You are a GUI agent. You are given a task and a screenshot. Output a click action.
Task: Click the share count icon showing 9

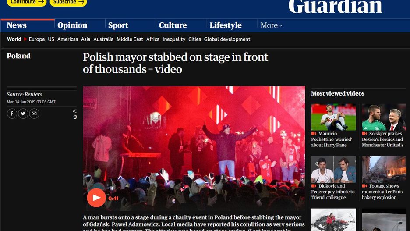pos(75,114)
